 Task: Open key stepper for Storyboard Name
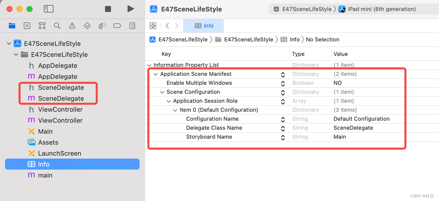tap(283, 137)
